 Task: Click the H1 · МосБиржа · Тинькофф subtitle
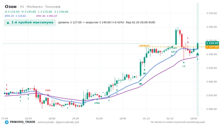click(x=40, y=7)
